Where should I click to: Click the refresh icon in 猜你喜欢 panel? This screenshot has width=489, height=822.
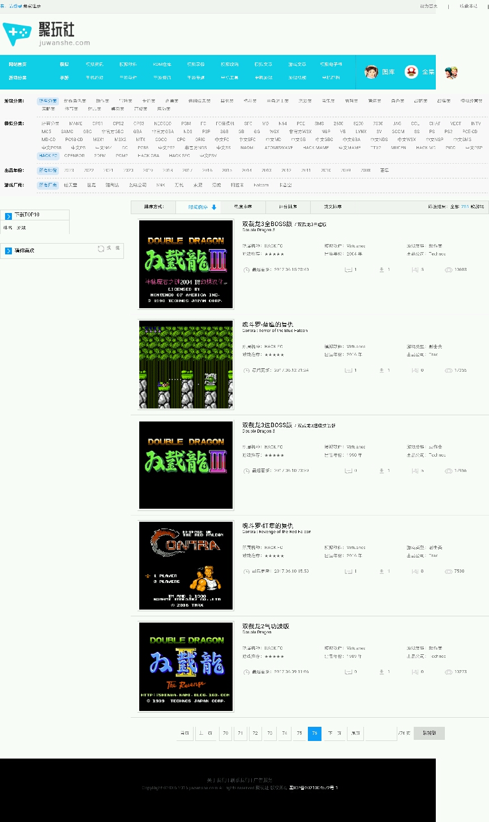101,249
